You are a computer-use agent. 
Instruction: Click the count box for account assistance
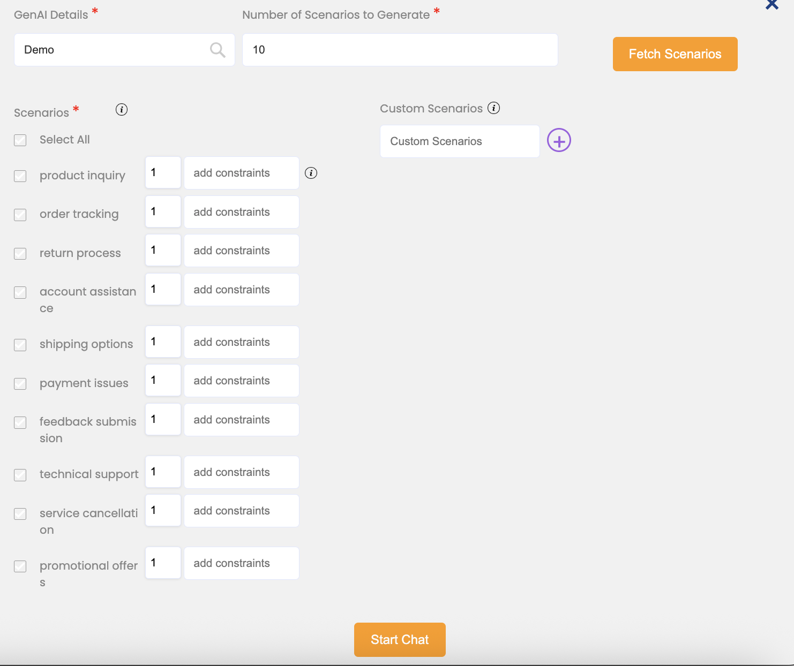(163, 290)
